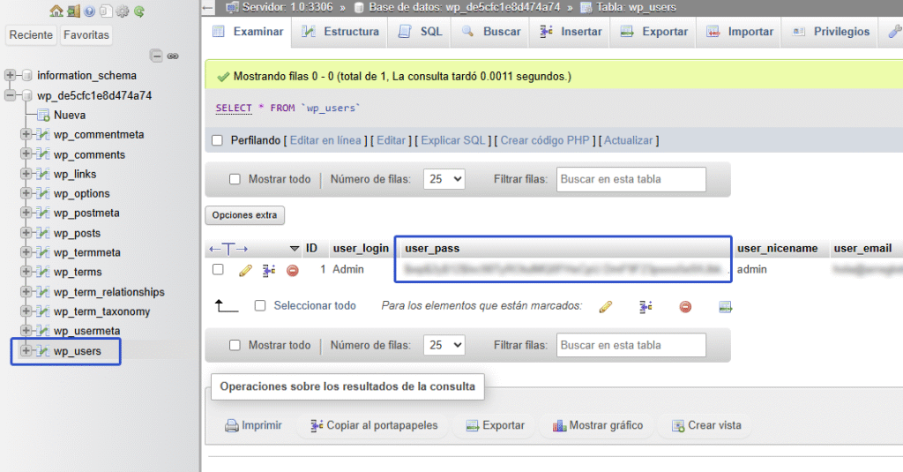Click Mostrar gráfico
The height and width of the screenshot is (472, 903).
(598, 425)
